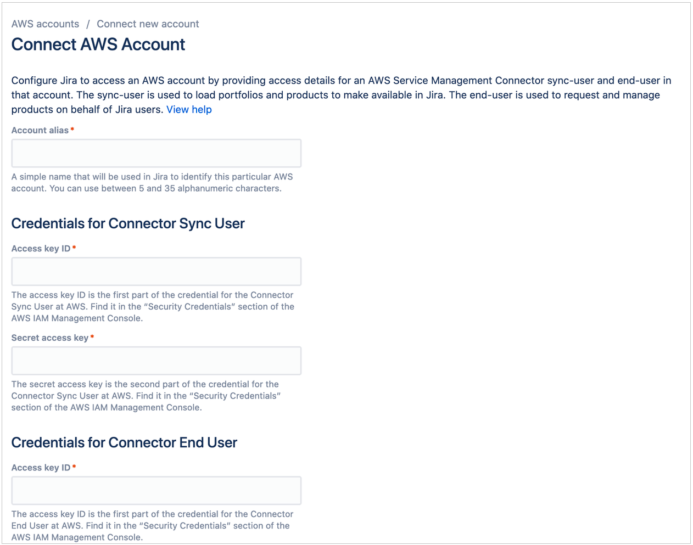Click the Secret access key input field
Image resolution: width=693 pixels, height=545 pixels.
tap(156, 361)
